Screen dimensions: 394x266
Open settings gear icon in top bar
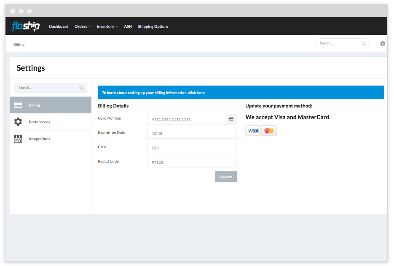382,43
